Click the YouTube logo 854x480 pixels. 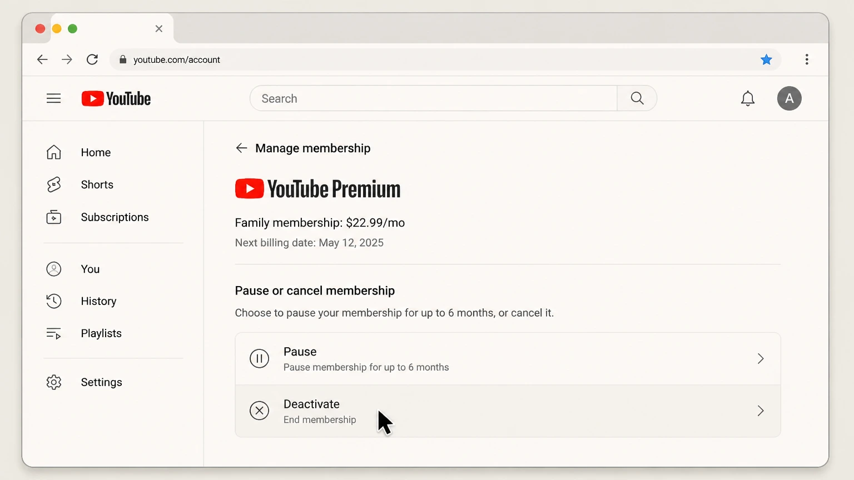coord(116,98)
